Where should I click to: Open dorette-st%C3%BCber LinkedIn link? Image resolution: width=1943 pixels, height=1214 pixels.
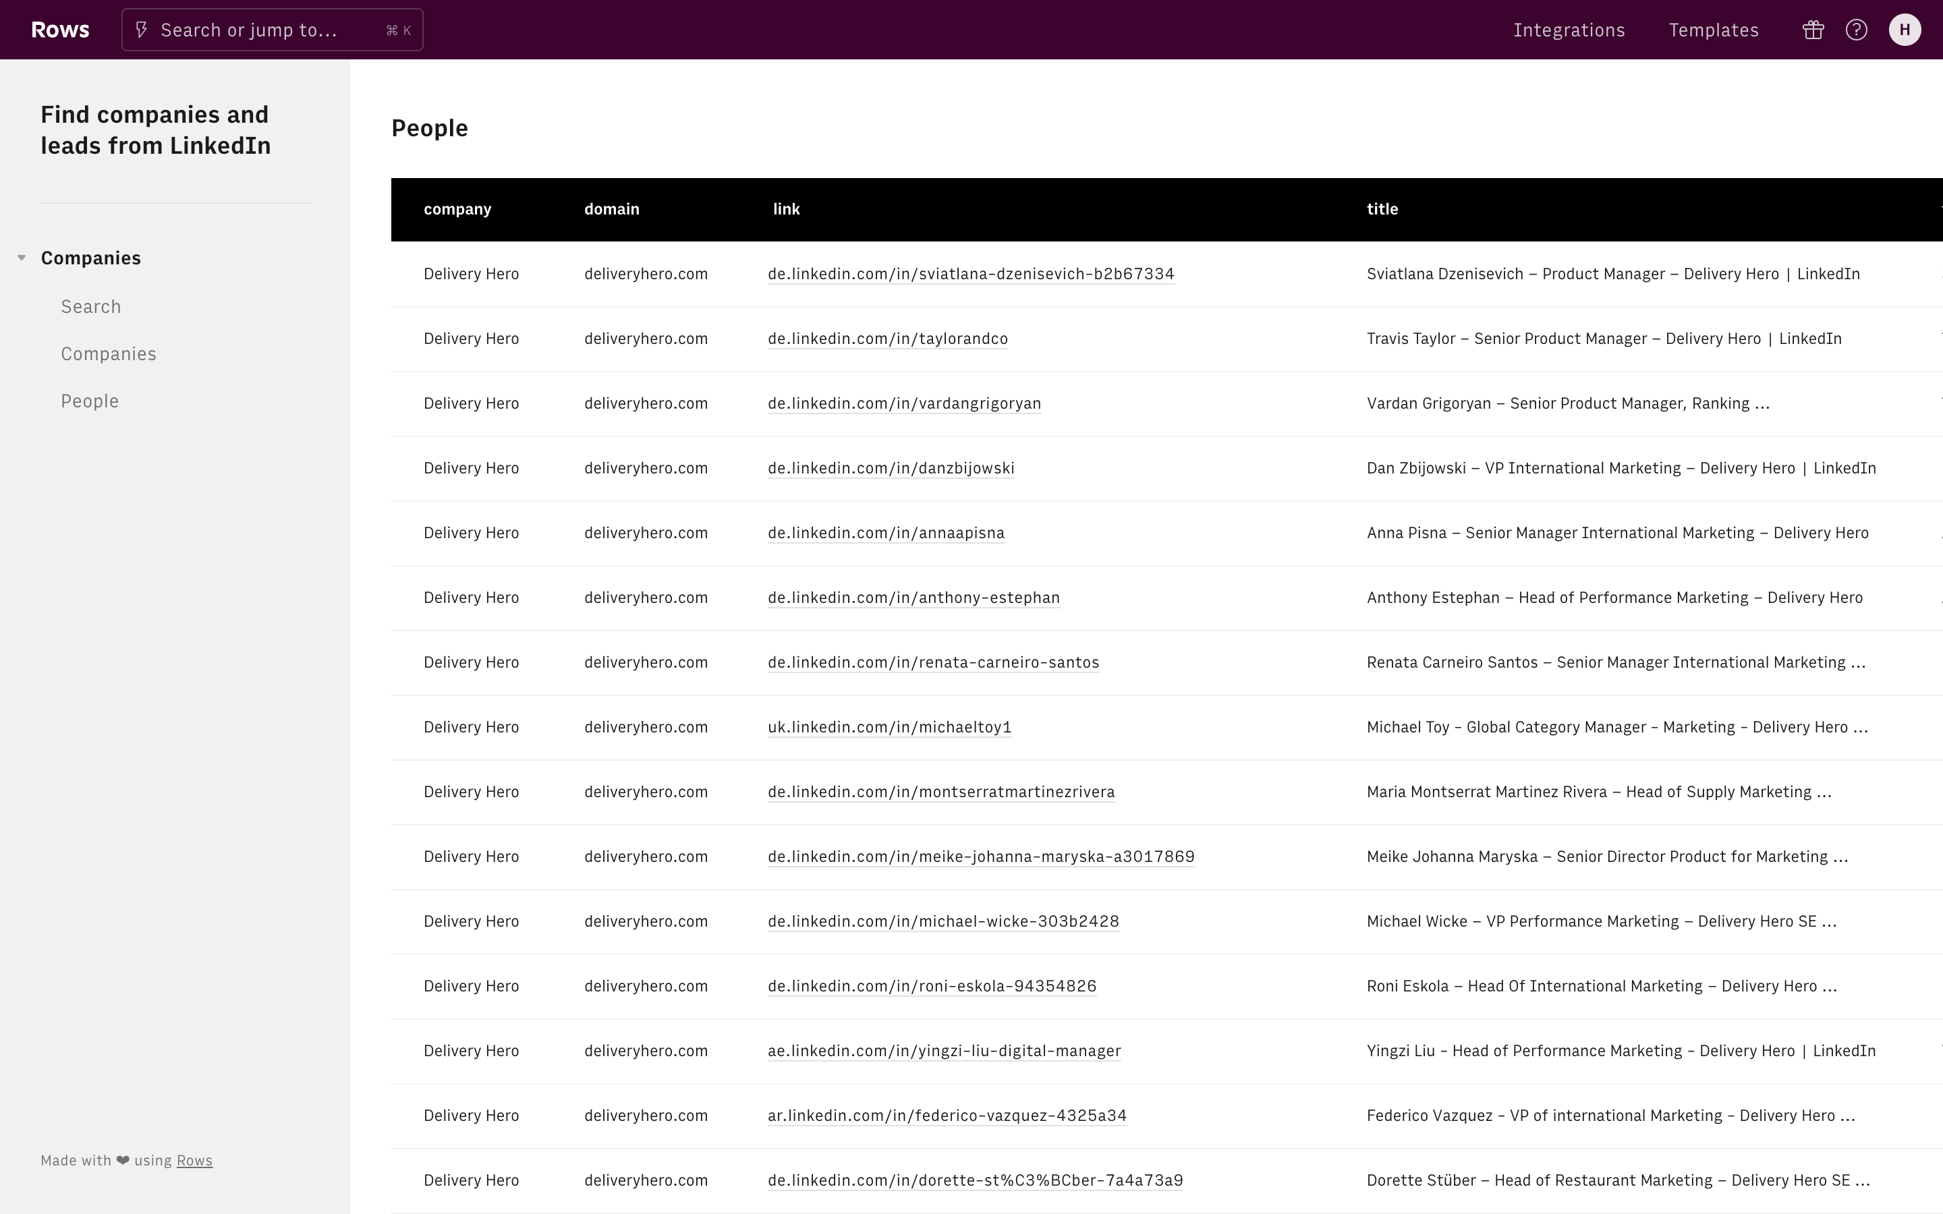[975, 1180]
